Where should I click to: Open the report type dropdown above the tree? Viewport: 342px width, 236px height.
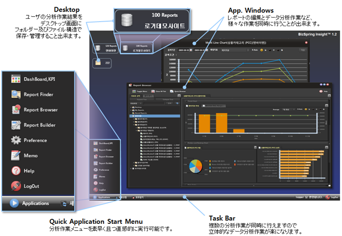[x=136, y=103]
